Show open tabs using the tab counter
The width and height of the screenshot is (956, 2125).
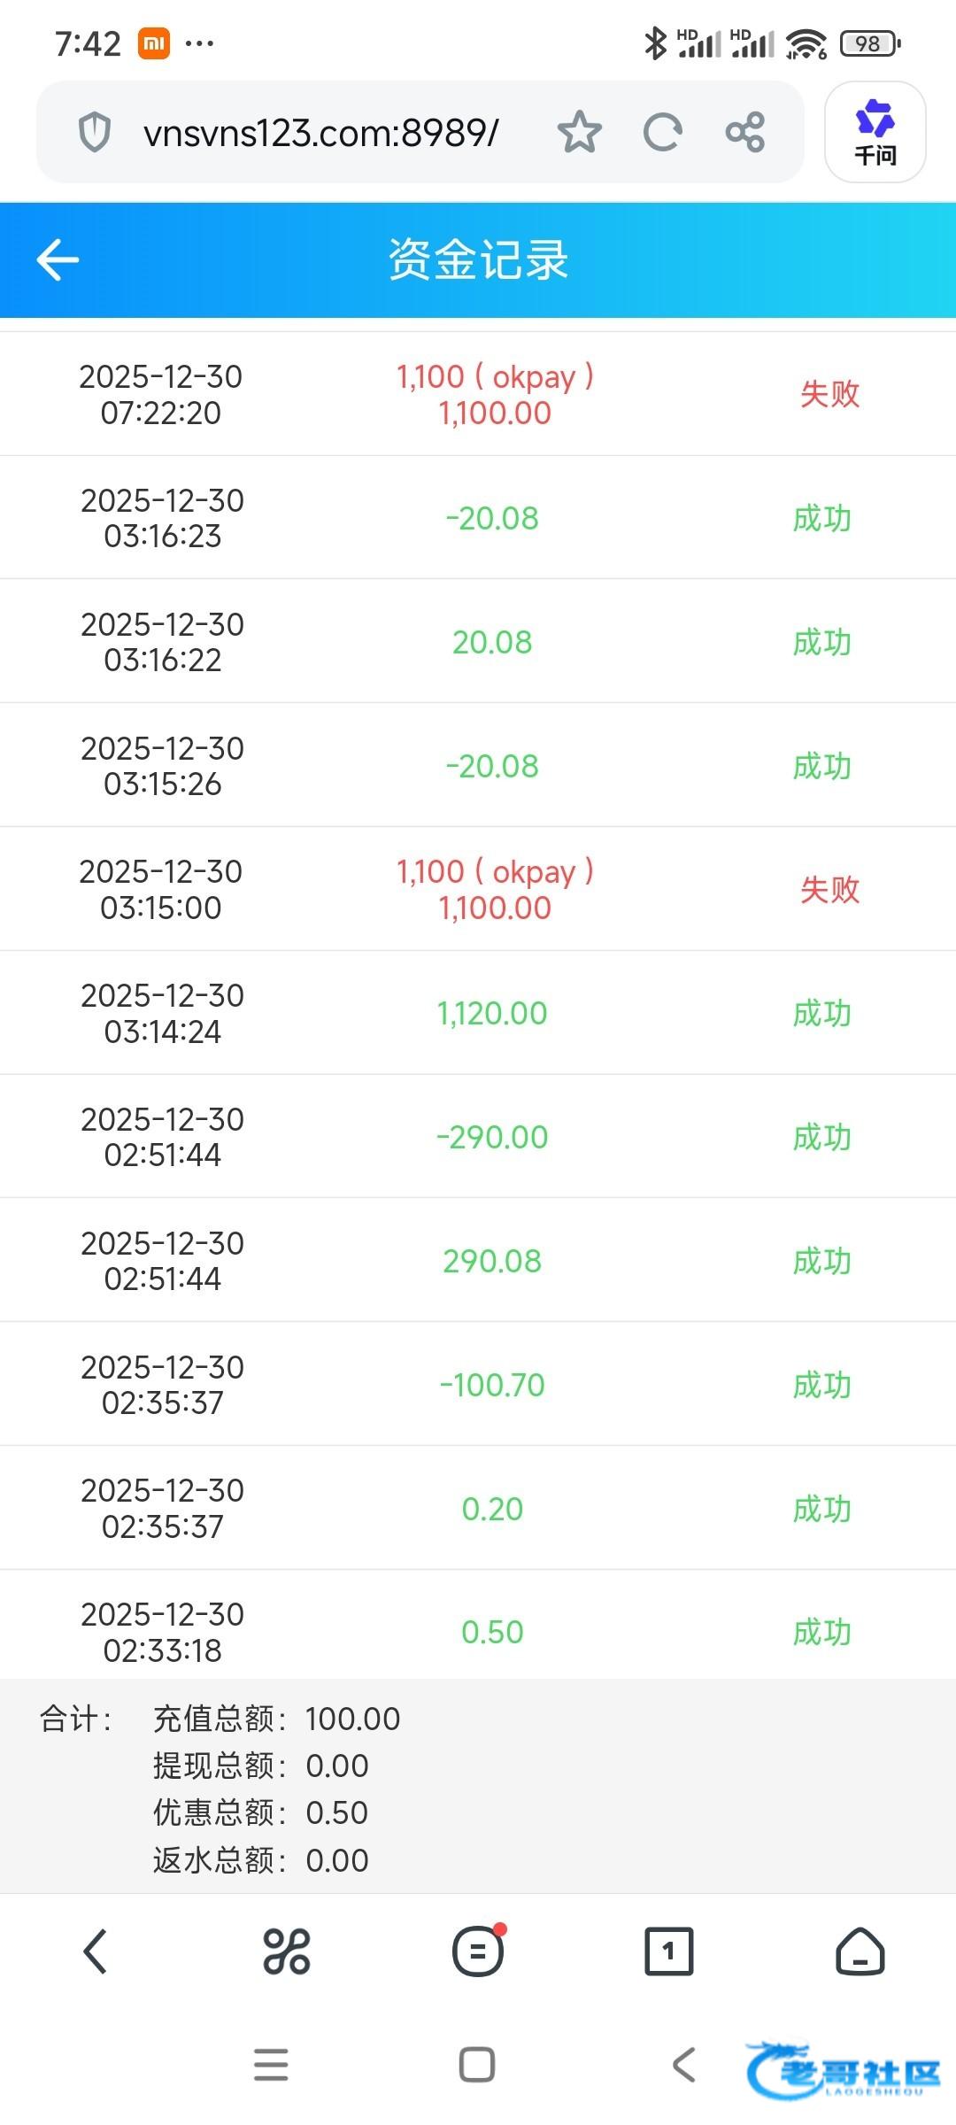click(x=668, y=1951)
